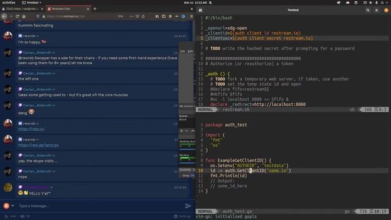Viewport: 391px width, 220px height.
Task: Bookmark this page with star icon
Action: coord(143,16)
